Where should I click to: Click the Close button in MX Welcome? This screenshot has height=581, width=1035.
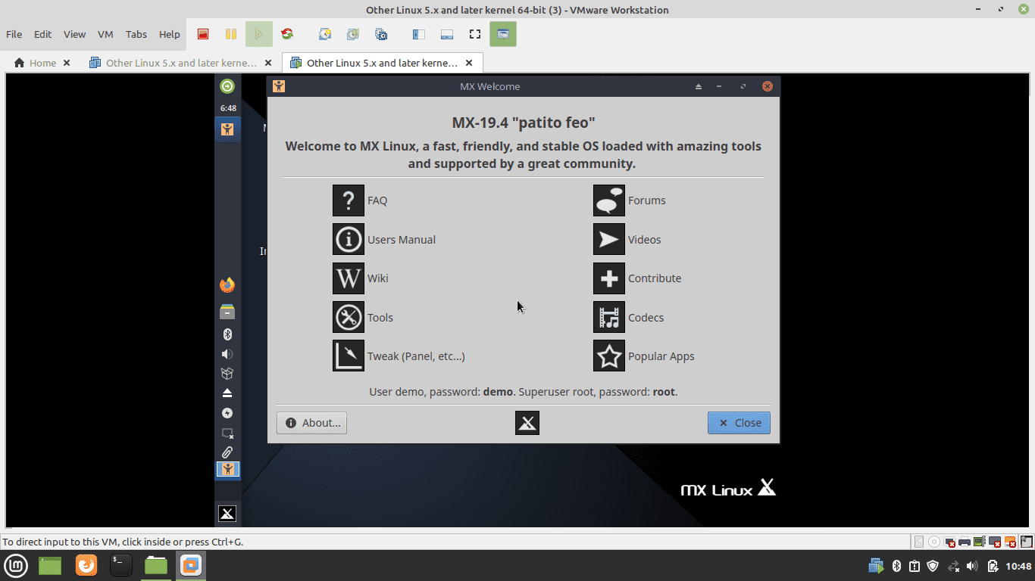[739, 423]
